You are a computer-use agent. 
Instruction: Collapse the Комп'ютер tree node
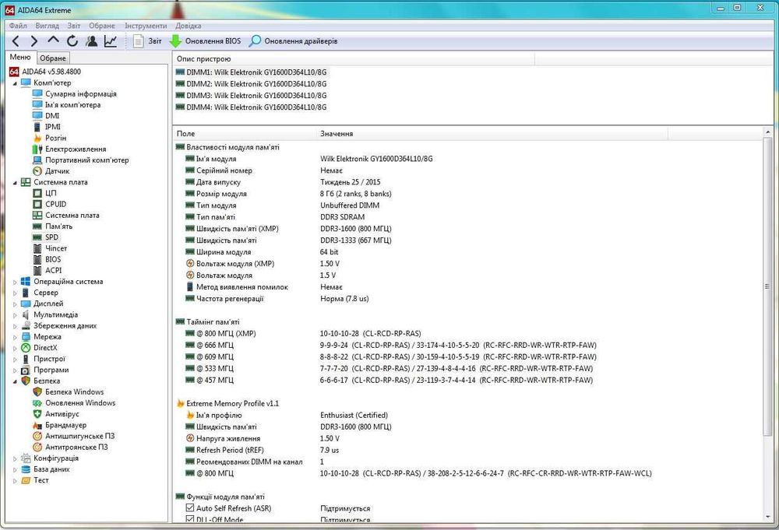point(14,83)
